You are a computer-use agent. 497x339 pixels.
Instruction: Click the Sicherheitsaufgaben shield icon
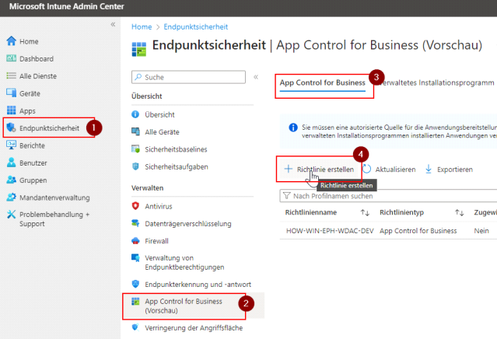pos(135,166)
